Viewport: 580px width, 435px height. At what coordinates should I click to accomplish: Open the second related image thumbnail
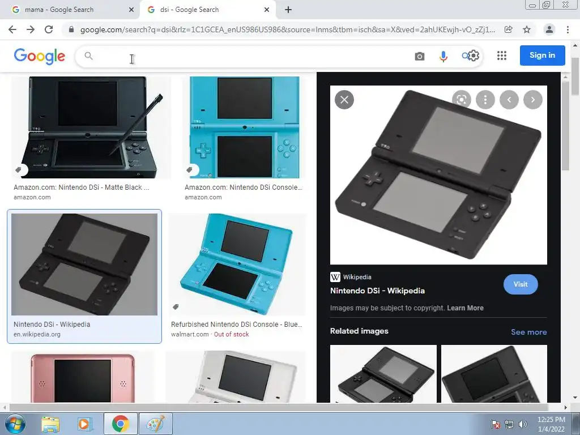point(494,374)
